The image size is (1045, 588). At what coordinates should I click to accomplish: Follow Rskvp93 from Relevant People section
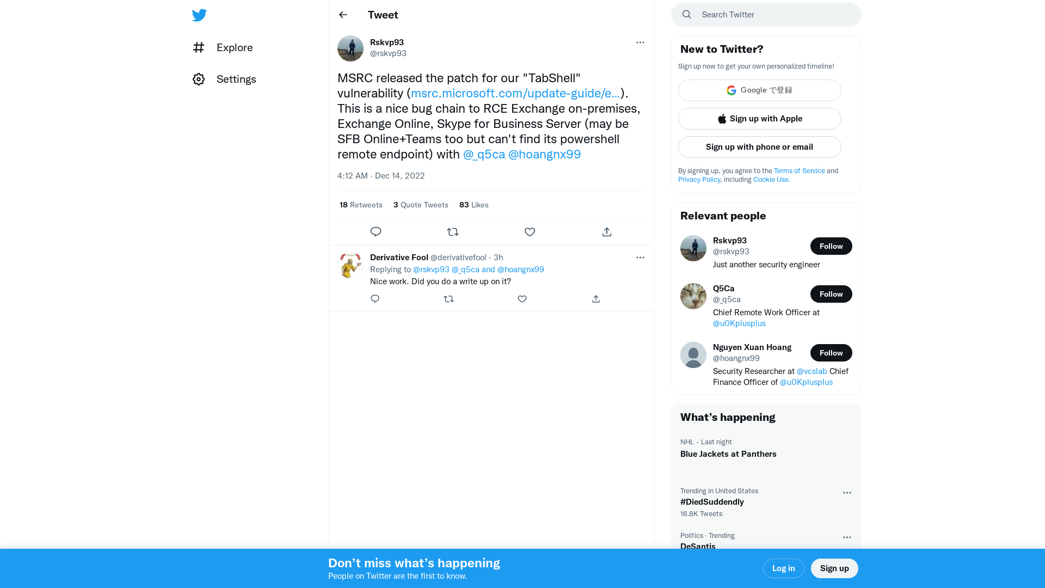tap(831, 246)
